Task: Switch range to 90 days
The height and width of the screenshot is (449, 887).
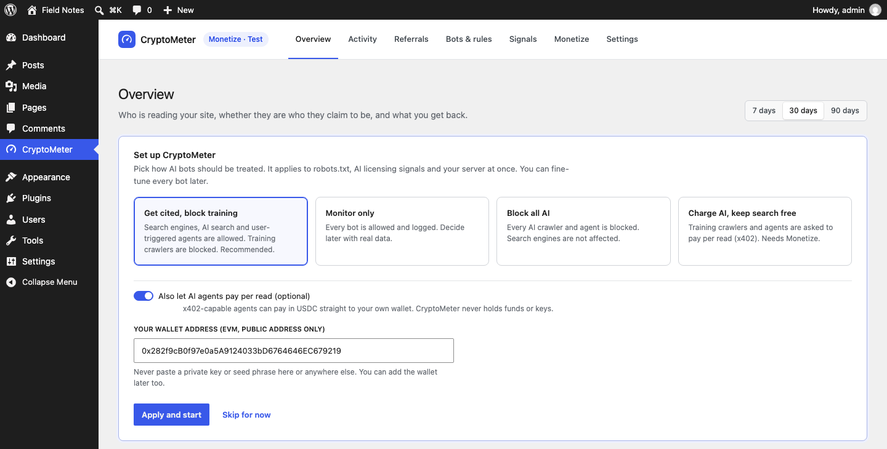Action: [845, 111]
